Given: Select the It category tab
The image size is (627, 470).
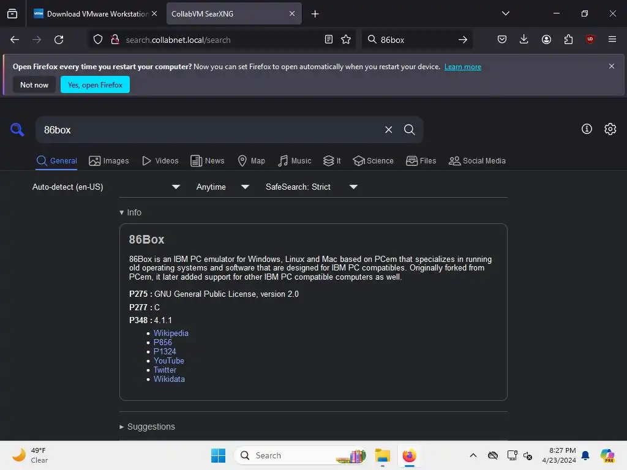Looking at the screenshot, I should pyautogui.click(x=332, y=161).
